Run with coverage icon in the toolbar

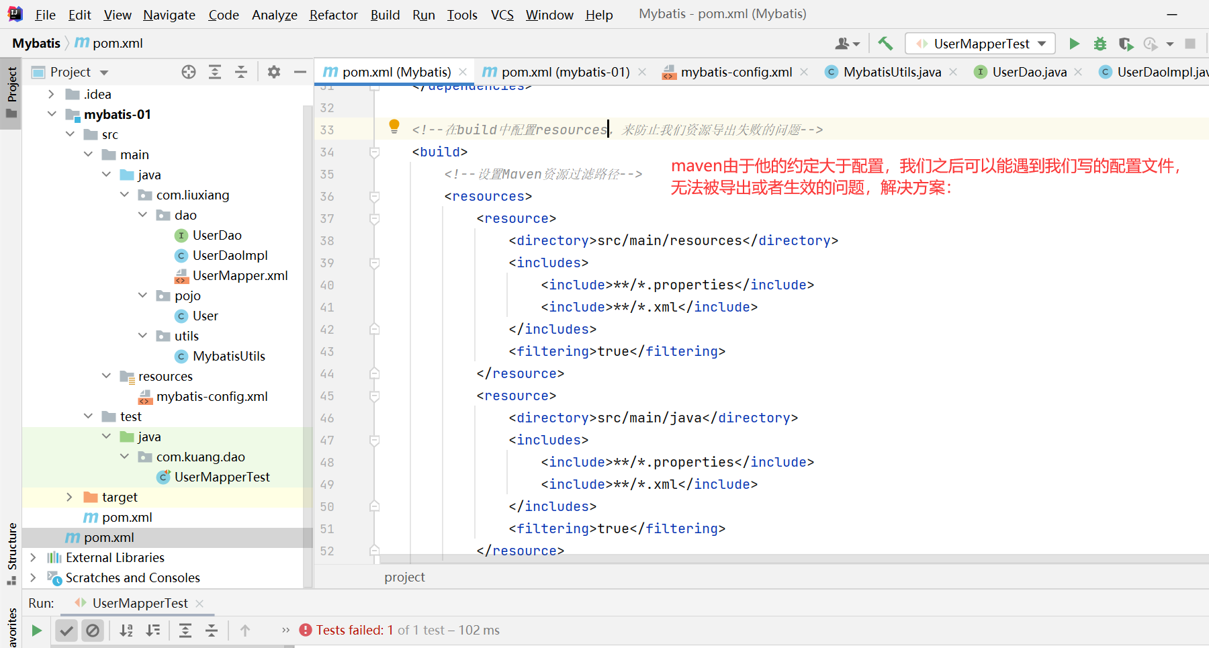pyautogui.click(x=1126, y=44)
